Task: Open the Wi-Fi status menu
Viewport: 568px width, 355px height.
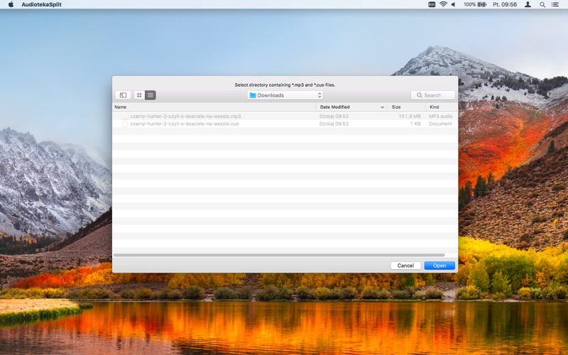Action: pyautogui.click(x=443, y=4)
